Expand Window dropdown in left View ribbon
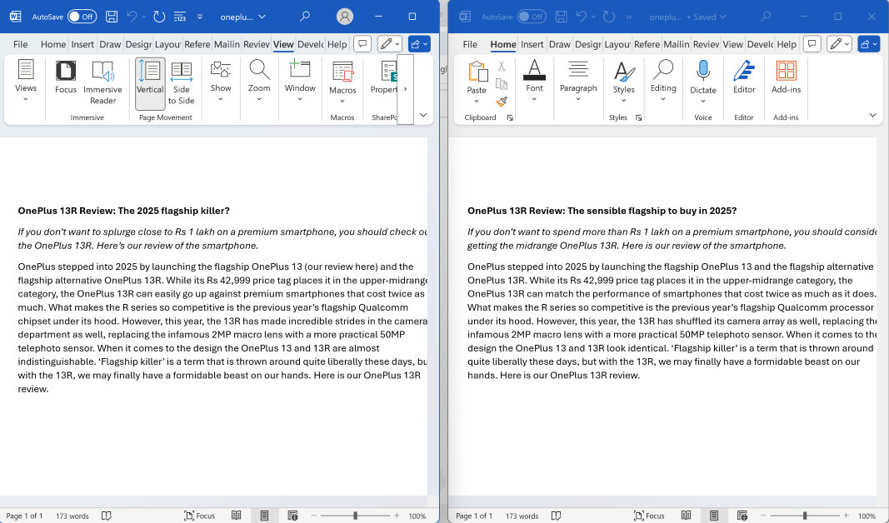889x523 pixels. pyautogui.click(x=300, y=81)
